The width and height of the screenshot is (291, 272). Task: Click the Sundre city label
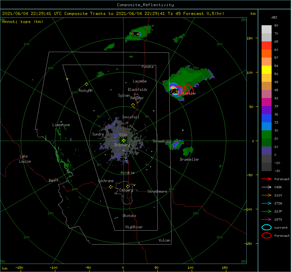98,134
